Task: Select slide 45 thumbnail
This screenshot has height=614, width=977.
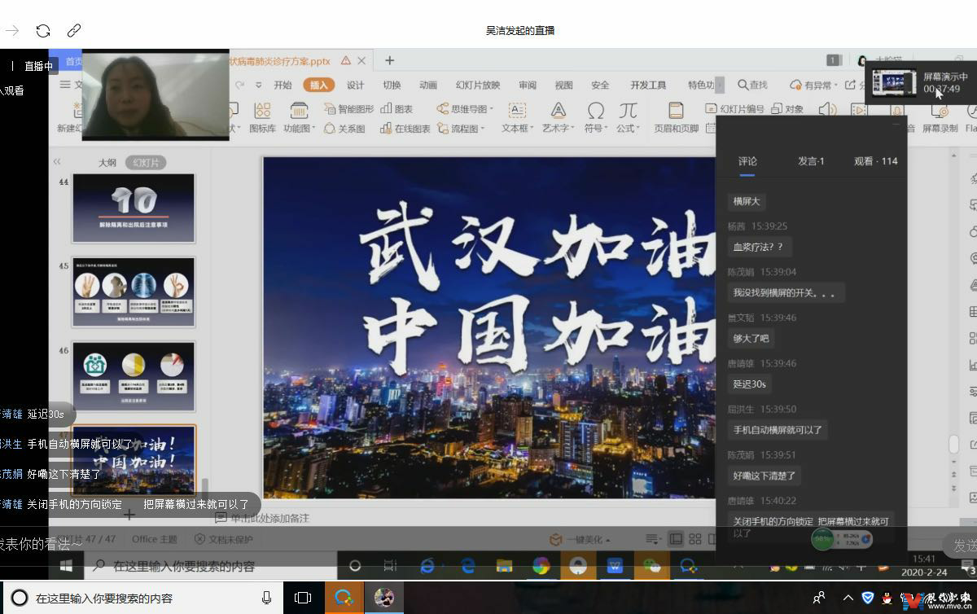Action: click(x=134, y=292)
